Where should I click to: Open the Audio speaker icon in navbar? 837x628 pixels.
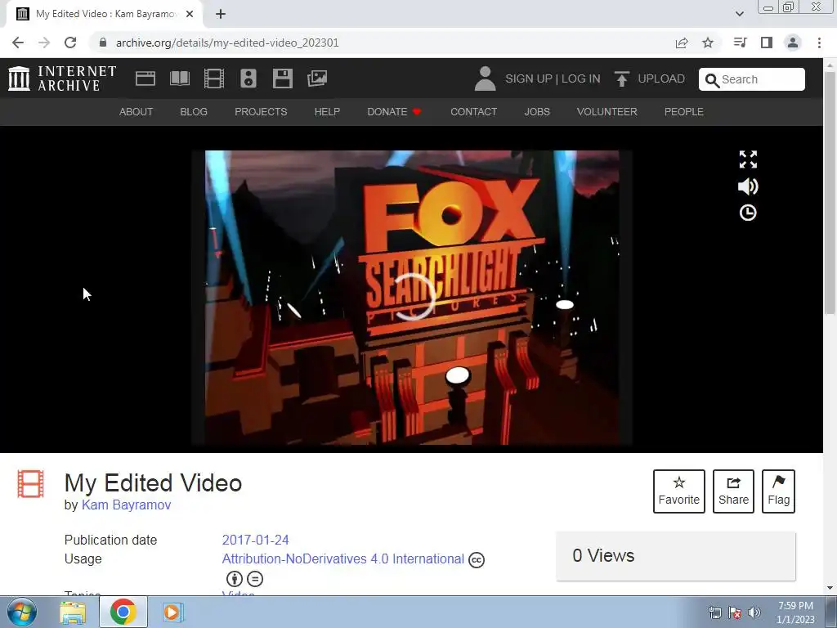pos(248,78)
